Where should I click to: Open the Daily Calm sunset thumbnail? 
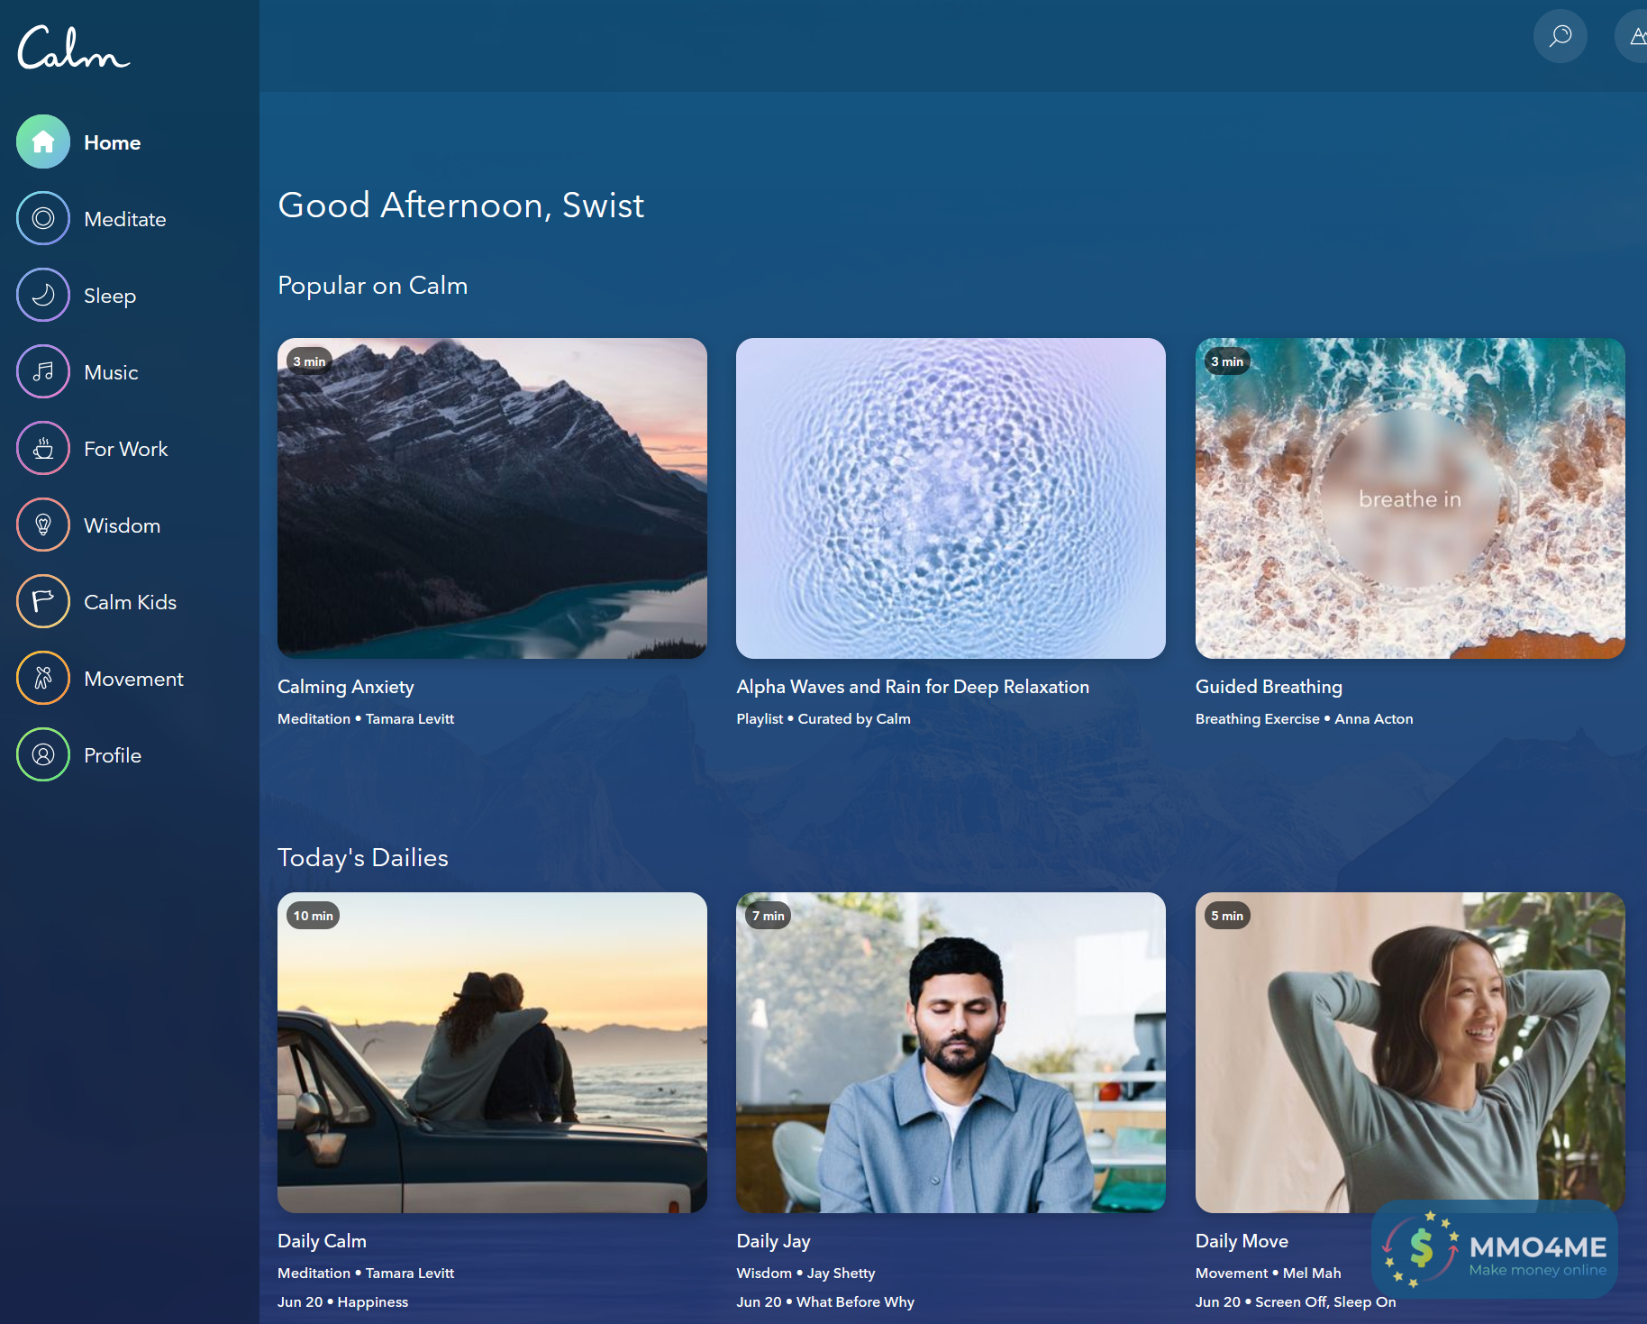[x=492, y=1053]
